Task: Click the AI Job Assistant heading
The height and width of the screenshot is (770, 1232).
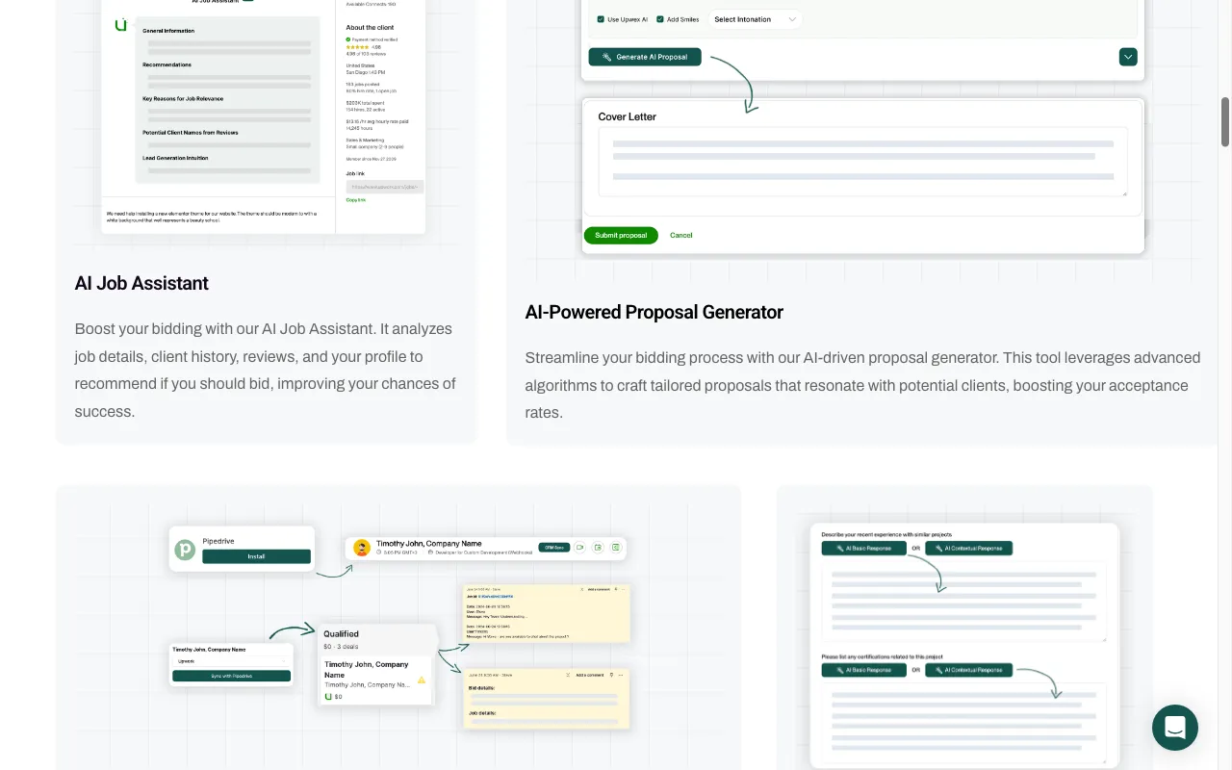Action: coord(141,283)
